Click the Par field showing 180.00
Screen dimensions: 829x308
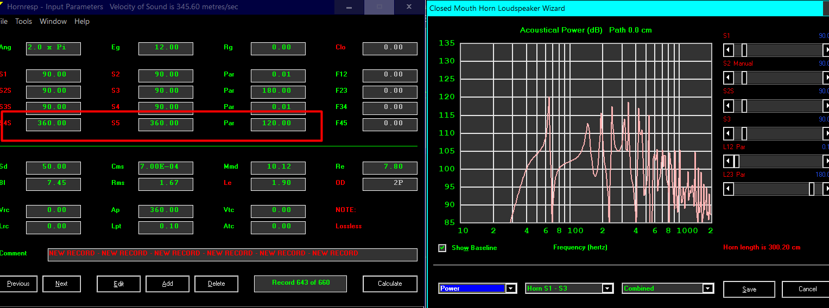point(278,92)
